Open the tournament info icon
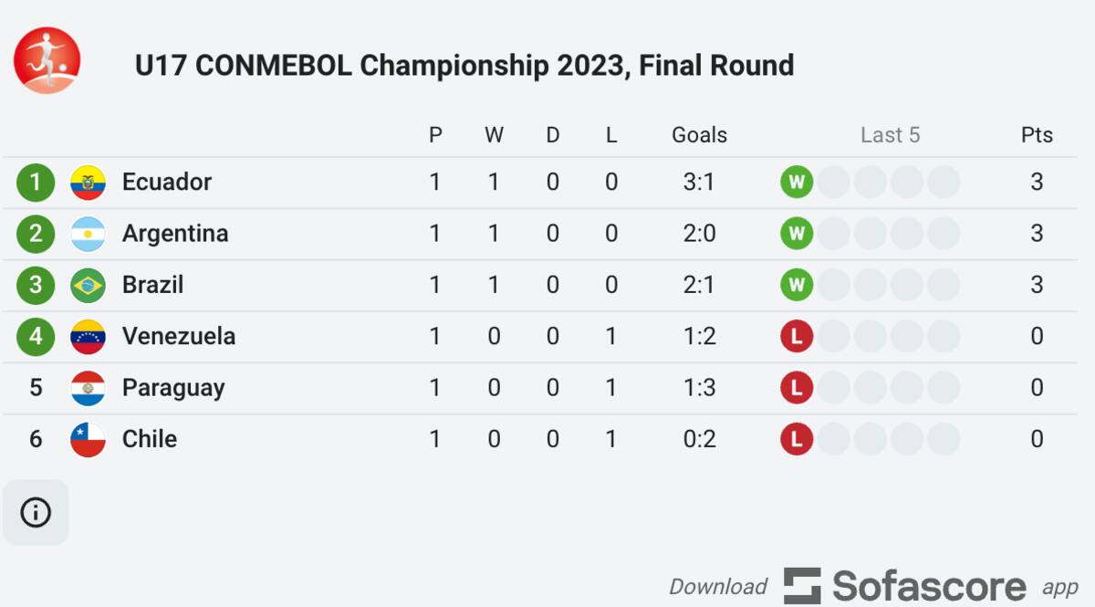 (36, 512)
